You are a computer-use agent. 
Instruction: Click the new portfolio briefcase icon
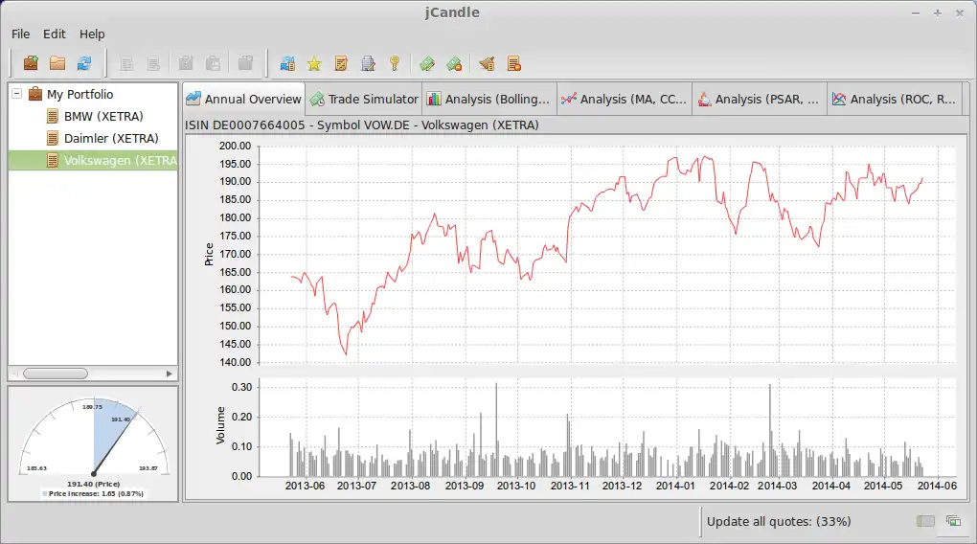click(x=31, y=63)
